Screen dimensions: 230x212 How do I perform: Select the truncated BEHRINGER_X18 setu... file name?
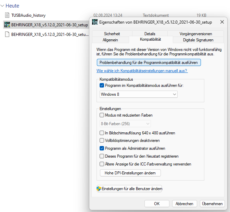pos(50,35)
